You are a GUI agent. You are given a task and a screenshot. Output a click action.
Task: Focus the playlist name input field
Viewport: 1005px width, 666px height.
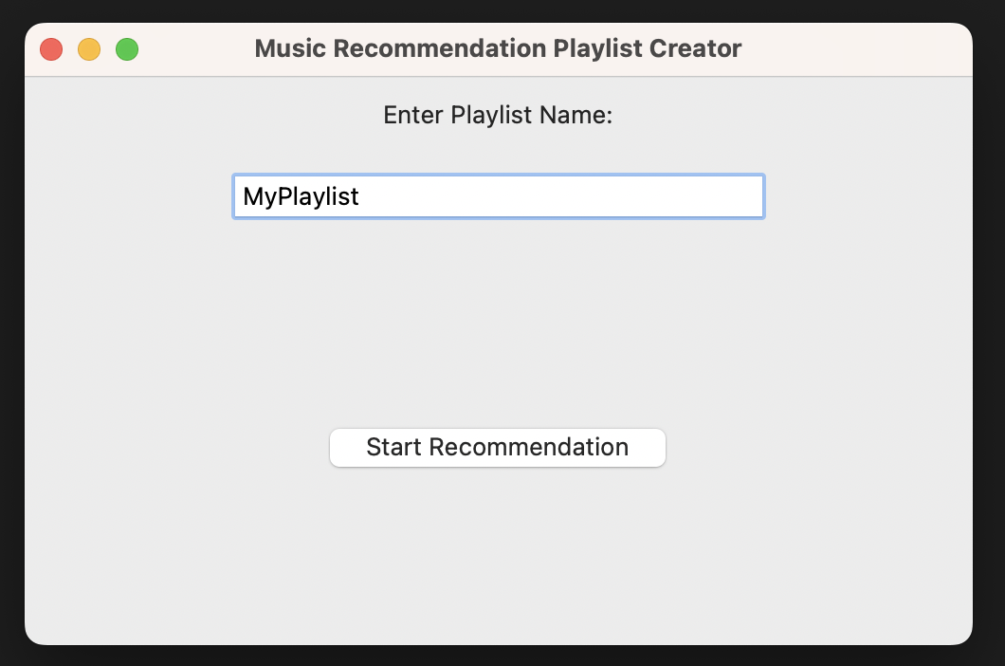[x=498, y=196]
